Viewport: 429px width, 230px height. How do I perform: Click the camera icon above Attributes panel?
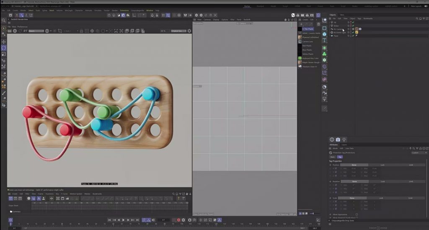[338, 140]
